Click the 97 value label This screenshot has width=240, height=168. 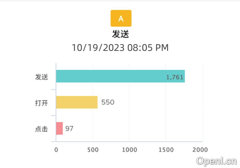click(69, 129)
